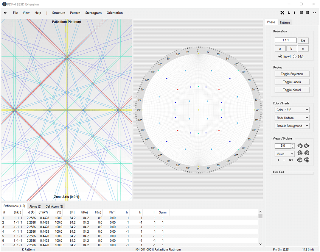Switch to the Phase tab
The width and height of the screenshot is (320, 252).
271,22
